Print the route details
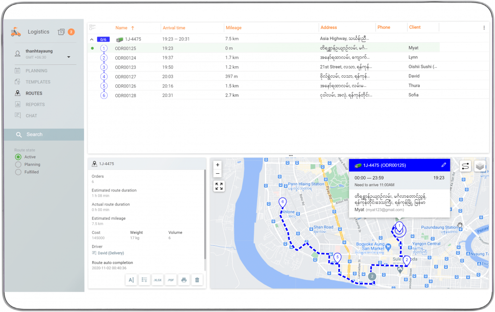 tap(184, 280)
